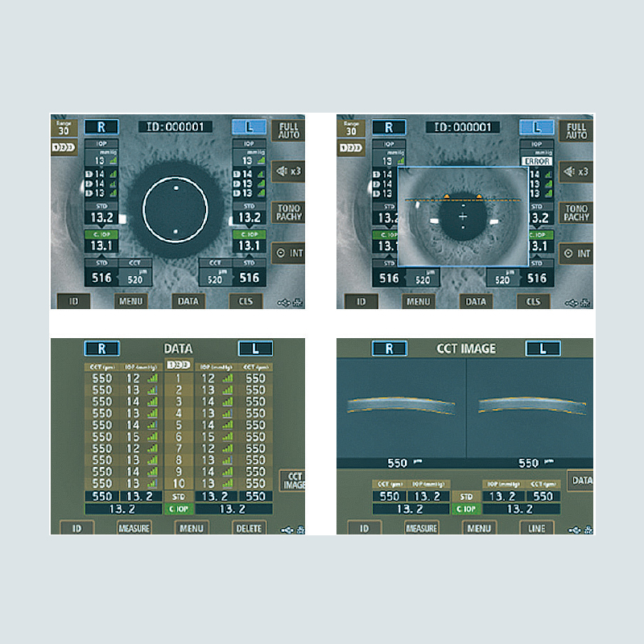Select FULL AUTO mode on top-left screen
The height and width of the screenshot is (644, 644).
[x=289, y=131]
